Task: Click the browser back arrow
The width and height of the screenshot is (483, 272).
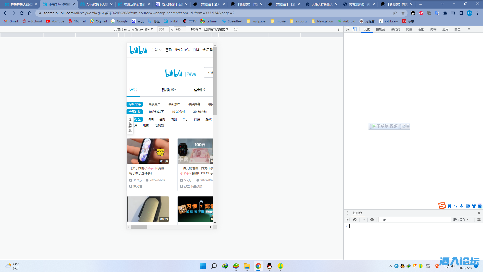Action: [x=6, y=13]
